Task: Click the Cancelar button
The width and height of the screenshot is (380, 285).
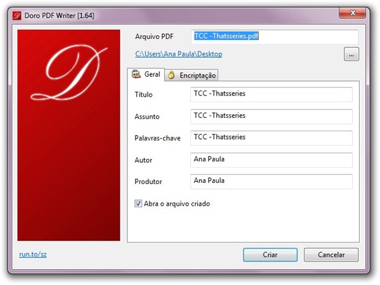Action: click(x=331, y=255)
